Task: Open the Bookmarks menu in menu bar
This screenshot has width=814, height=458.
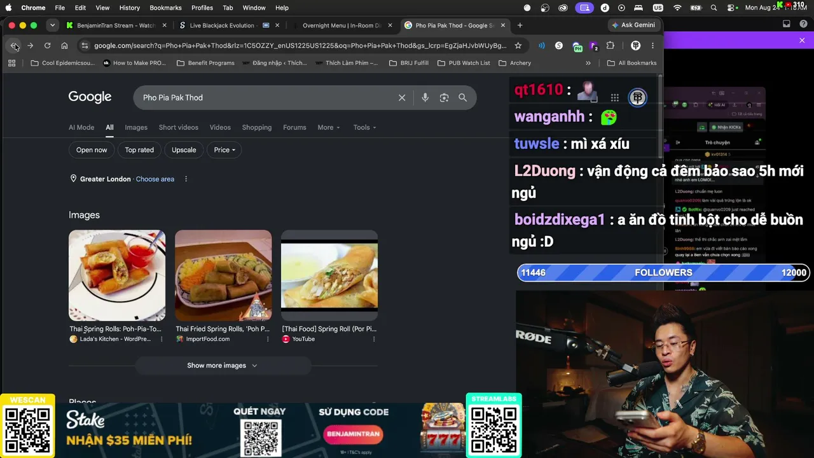Action: pos(165,8)
